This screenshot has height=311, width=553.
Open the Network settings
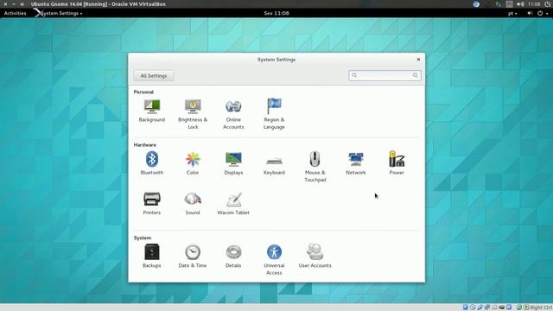355,163
